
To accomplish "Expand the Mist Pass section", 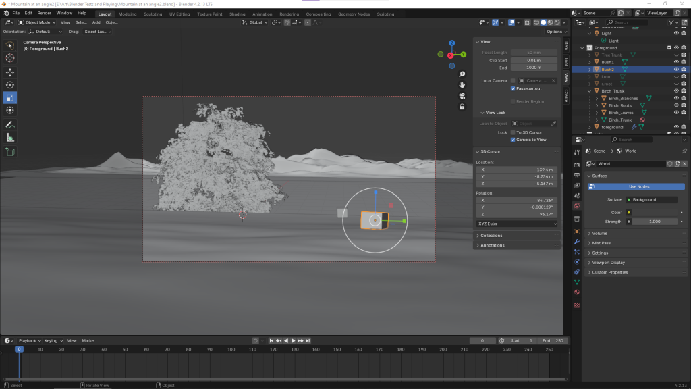I will (636, 243).
